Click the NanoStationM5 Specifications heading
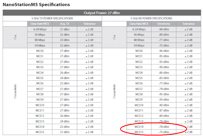The height and width of the screenshot is (136, 203). pyautogui.click(x=36, y=5)
